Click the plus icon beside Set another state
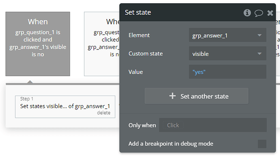 (172, 96)
